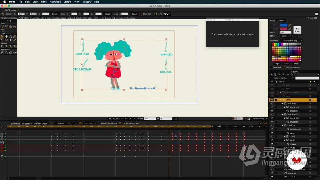
Task: Toggle the Auto-freeze keys checkbox
Action: 124,123
